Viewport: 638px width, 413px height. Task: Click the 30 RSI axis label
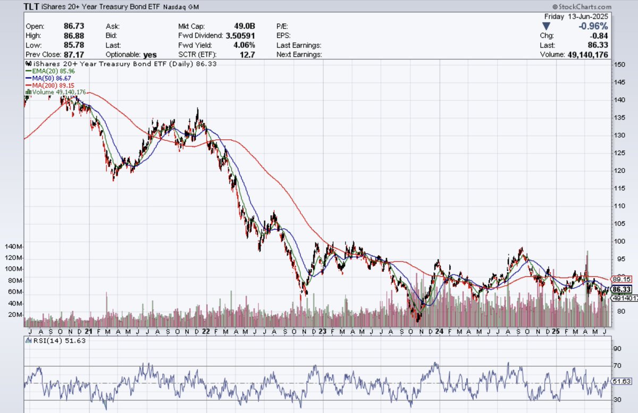tap(617, 400)
